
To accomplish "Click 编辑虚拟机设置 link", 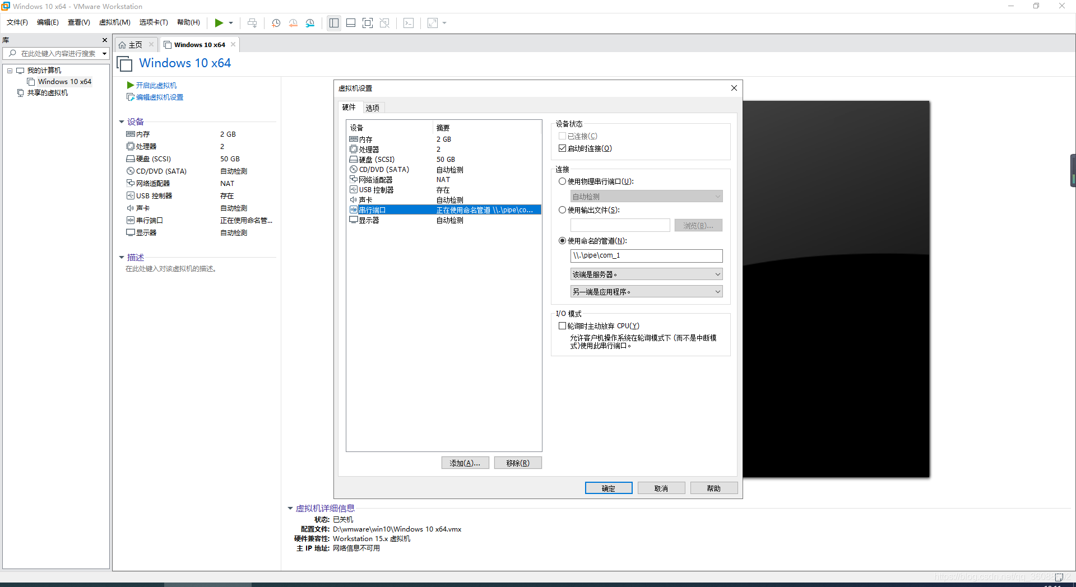I will pyautogui.click(x=159, y=97).
